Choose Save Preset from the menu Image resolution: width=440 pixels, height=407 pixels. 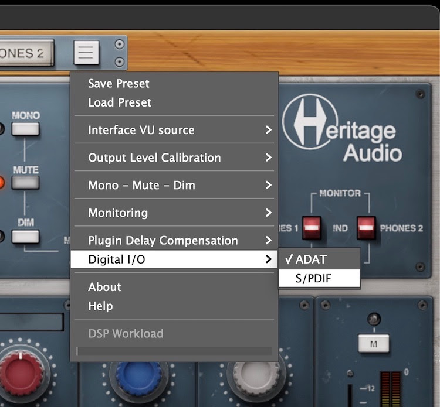pos(119,84)
